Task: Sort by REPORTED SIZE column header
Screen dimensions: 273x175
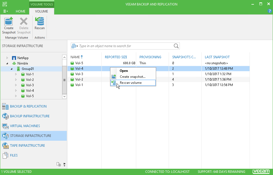Action: point(116,57)
